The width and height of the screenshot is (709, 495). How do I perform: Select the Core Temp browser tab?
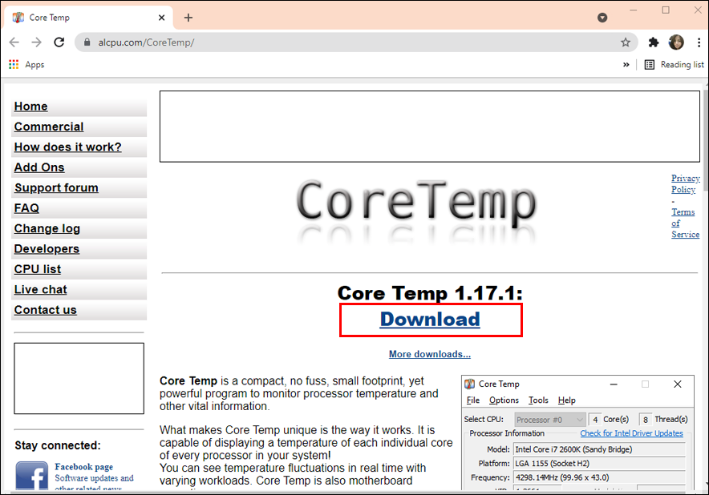coord(88,18)
